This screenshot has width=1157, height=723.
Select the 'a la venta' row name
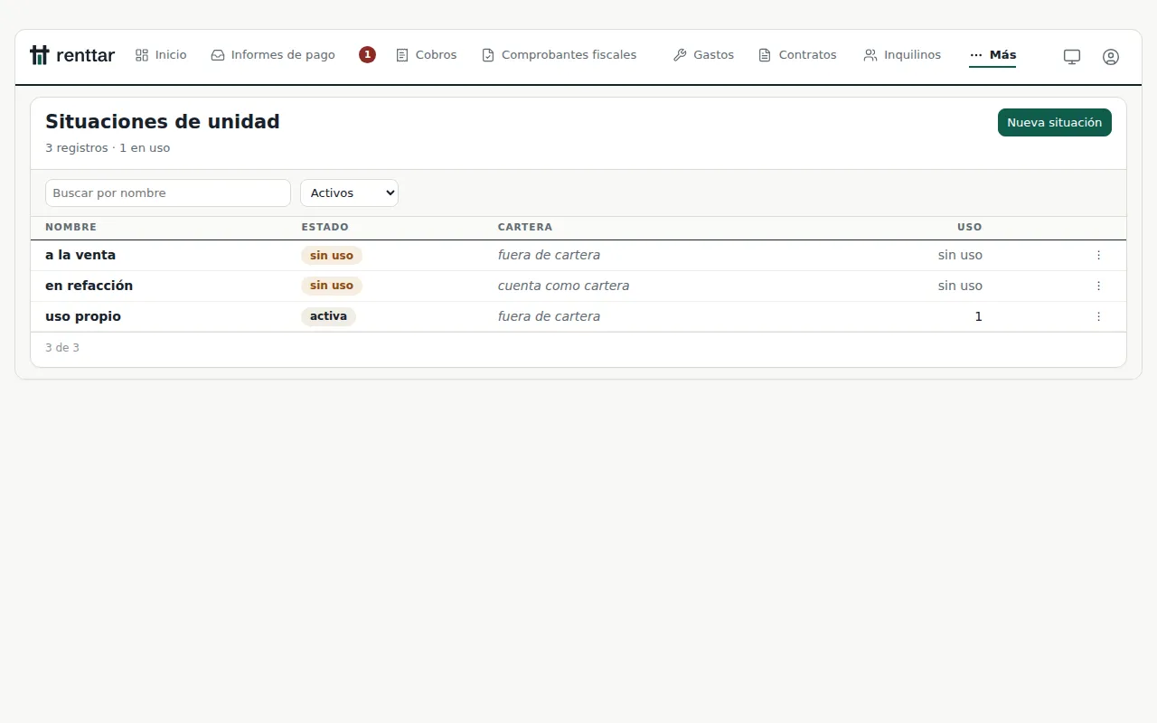coord(80,255)
